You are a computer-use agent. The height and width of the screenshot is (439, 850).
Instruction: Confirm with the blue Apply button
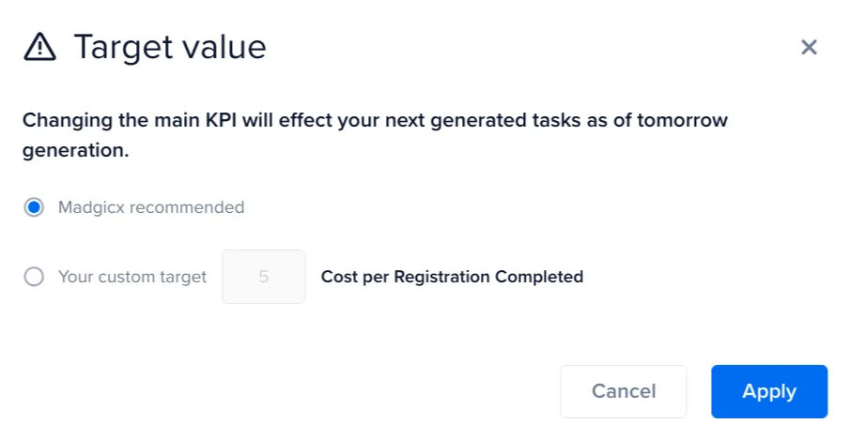(x=769, y=391)
